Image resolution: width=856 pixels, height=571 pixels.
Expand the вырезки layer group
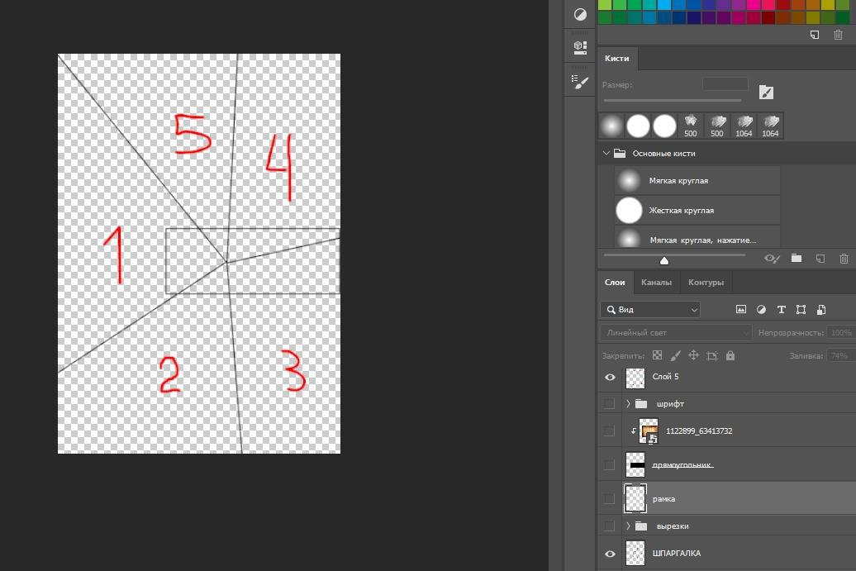pyautogui.click(x=628, y=526)
